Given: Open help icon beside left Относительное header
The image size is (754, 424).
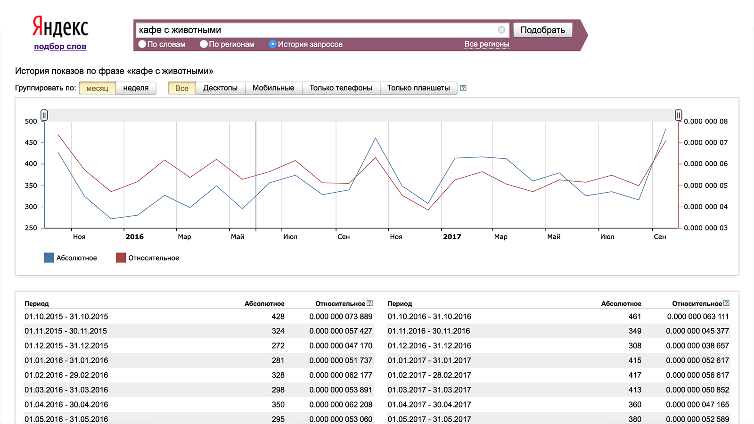Looking at the screenshot, I should tap(370, 303).
